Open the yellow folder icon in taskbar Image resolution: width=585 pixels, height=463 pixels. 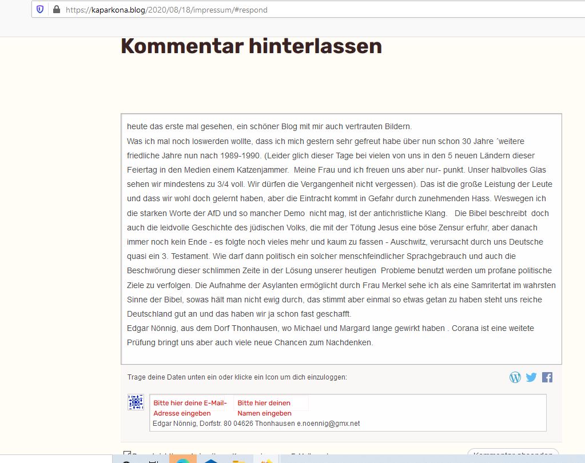(239, 459)
